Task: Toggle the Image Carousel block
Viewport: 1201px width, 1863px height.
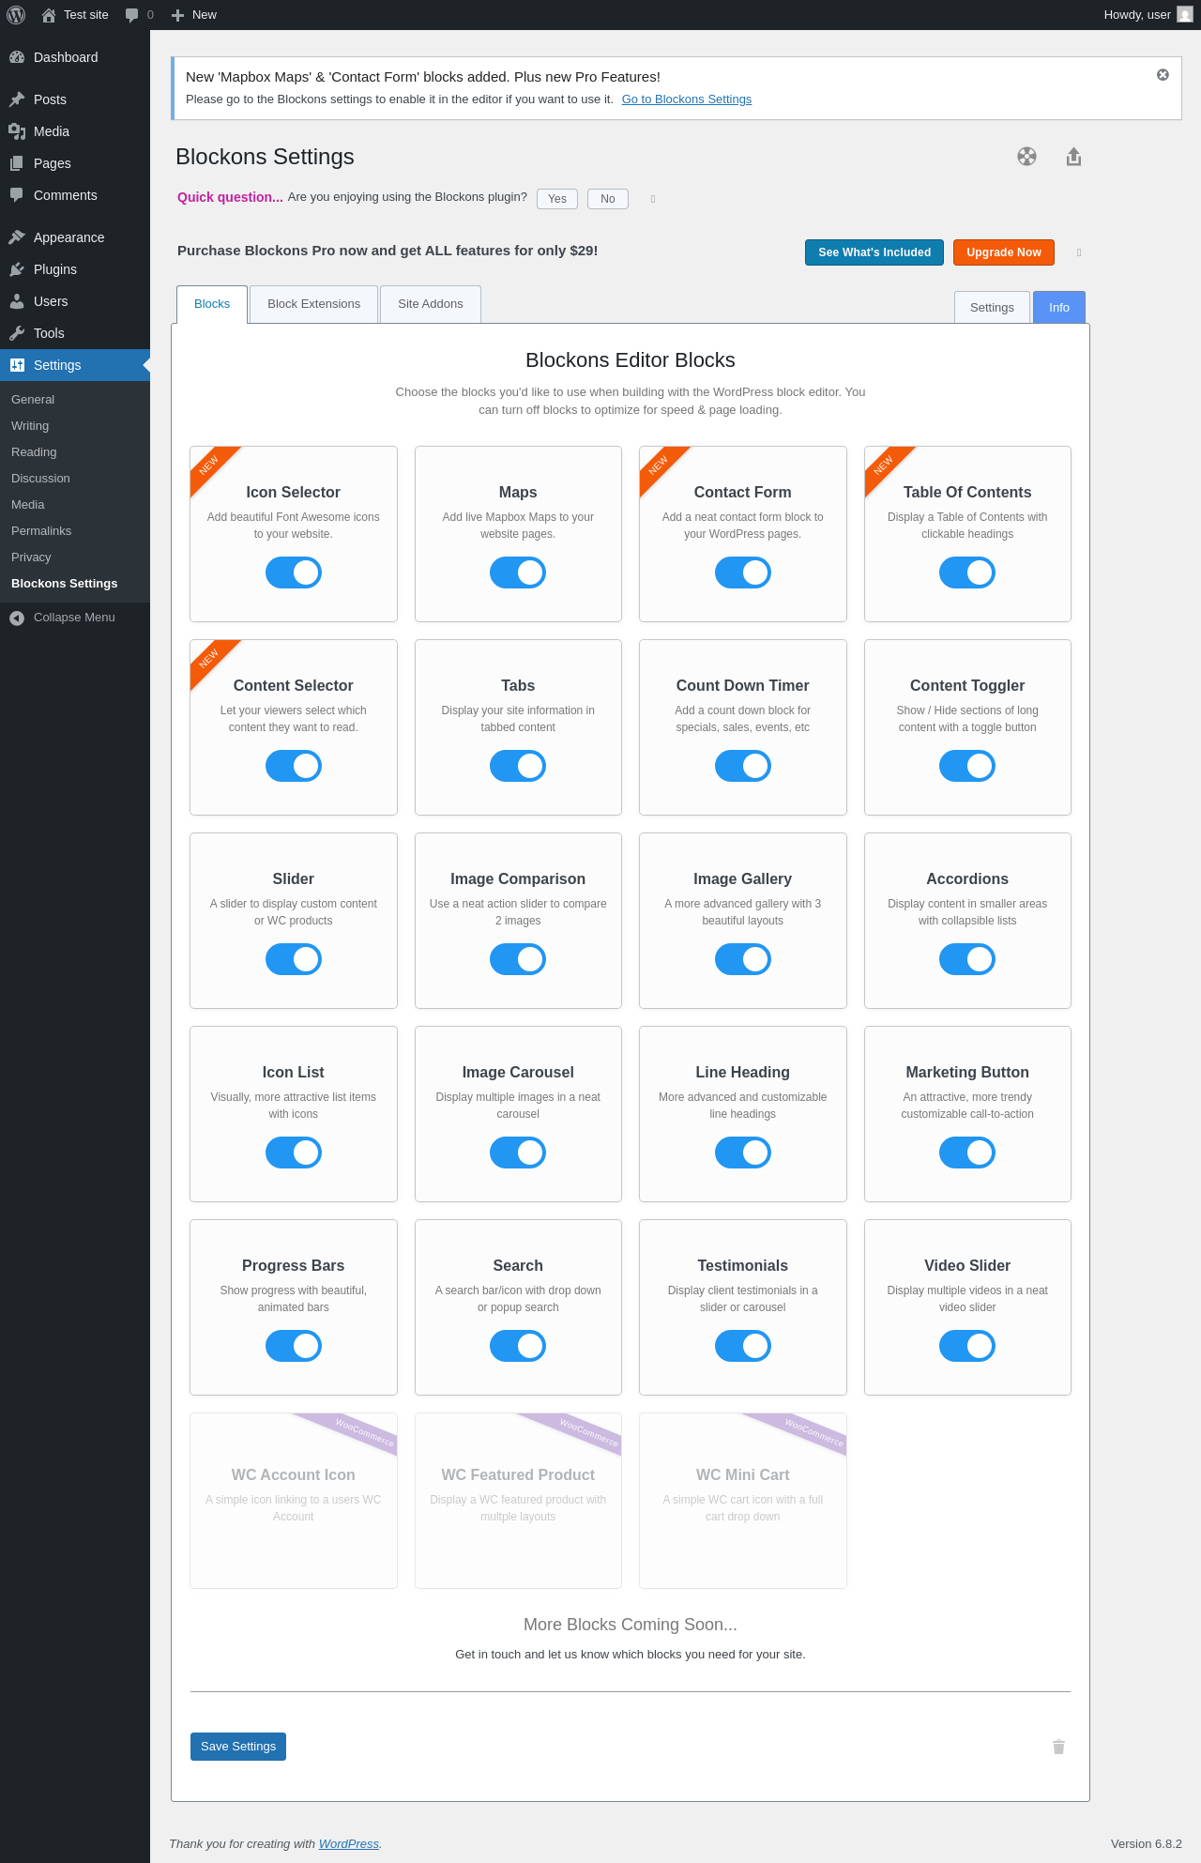Action: pyautogui.click(x=518, y=1153)
